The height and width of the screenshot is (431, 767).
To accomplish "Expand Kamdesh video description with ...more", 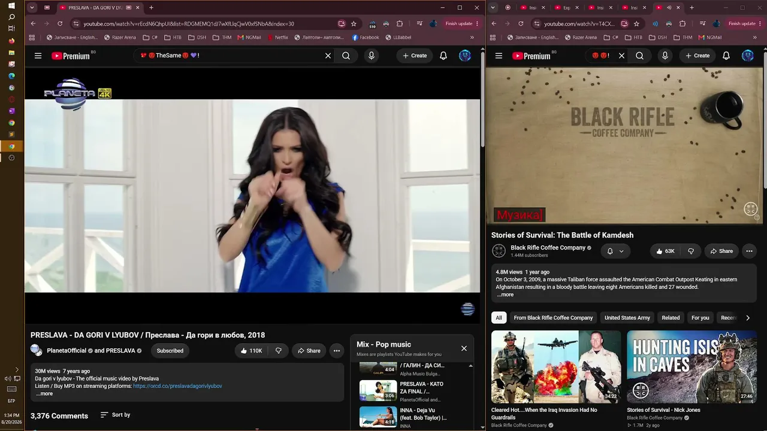I will click(505, 295).
